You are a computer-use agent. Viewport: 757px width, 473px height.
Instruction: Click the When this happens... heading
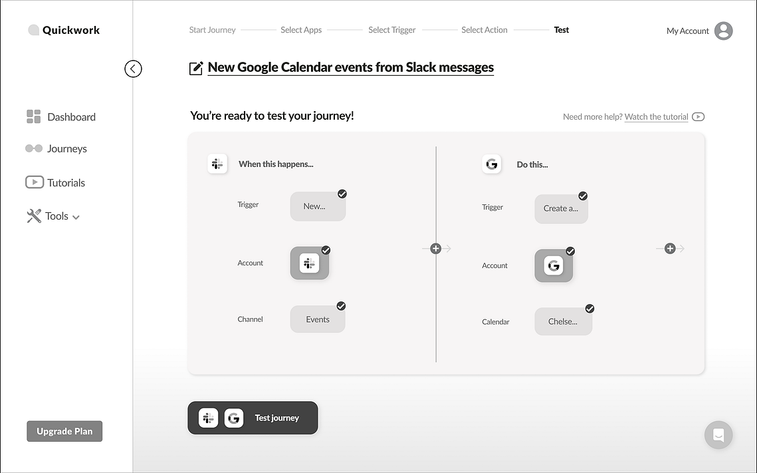pos(276,164)
